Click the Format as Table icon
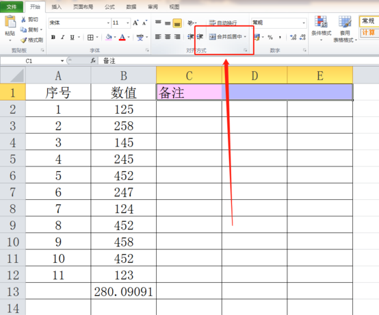Image resolution: width=379 pixels, height=315 pixels. click(x=345, y=21)
